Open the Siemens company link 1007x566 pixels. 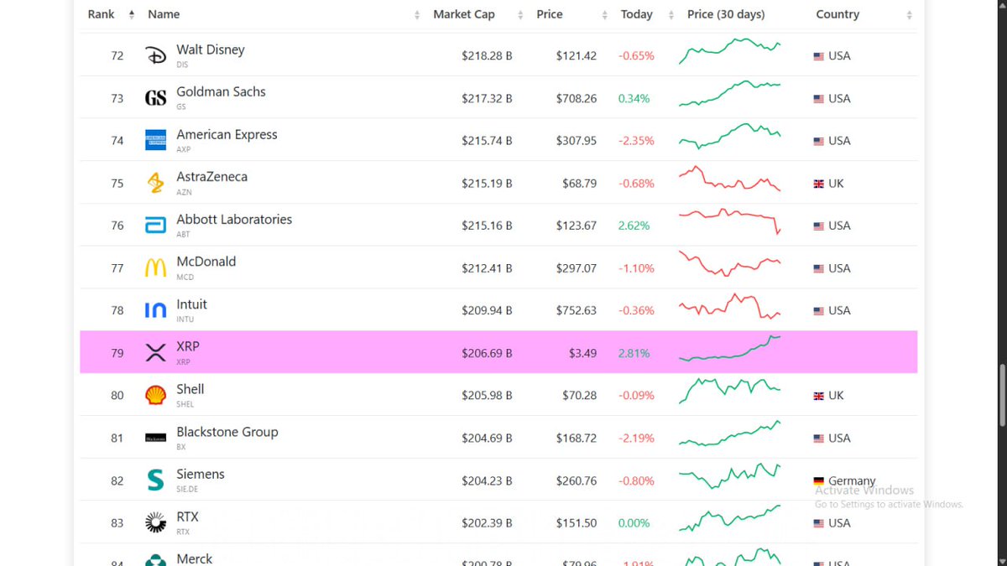point(201,474)
